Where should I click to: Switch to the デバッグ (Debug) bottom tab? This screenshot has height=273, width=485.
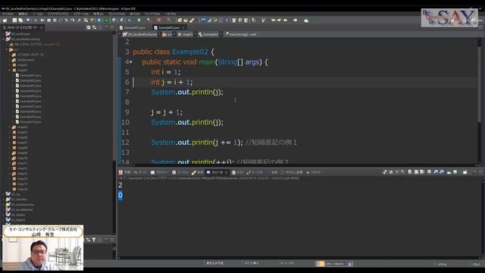click(x=313, y=172)
